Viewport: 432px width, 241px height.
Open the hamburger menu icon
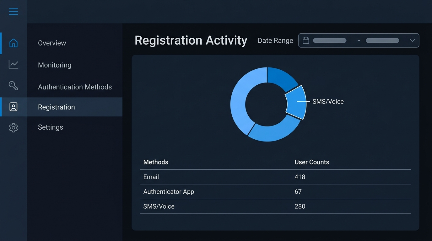point(13,12)
